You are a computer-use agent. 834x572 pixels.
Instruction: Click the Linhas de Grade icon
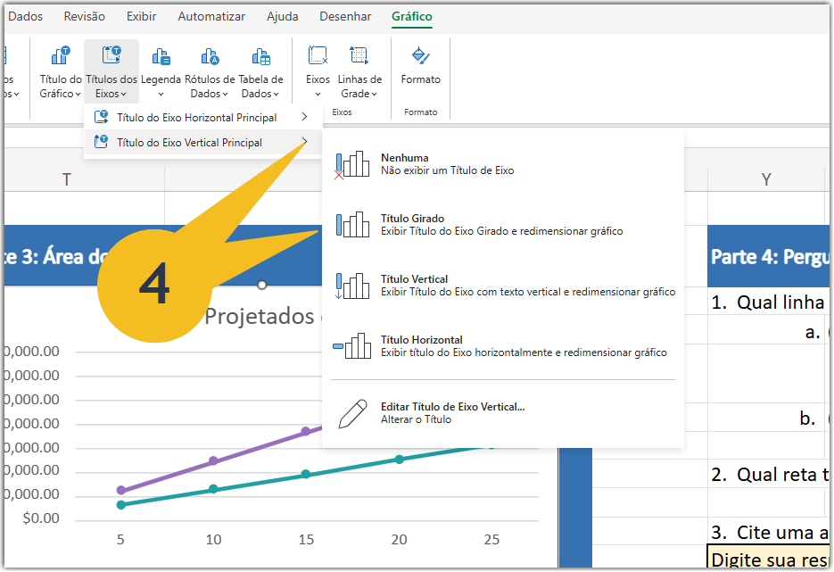point(359,55)
